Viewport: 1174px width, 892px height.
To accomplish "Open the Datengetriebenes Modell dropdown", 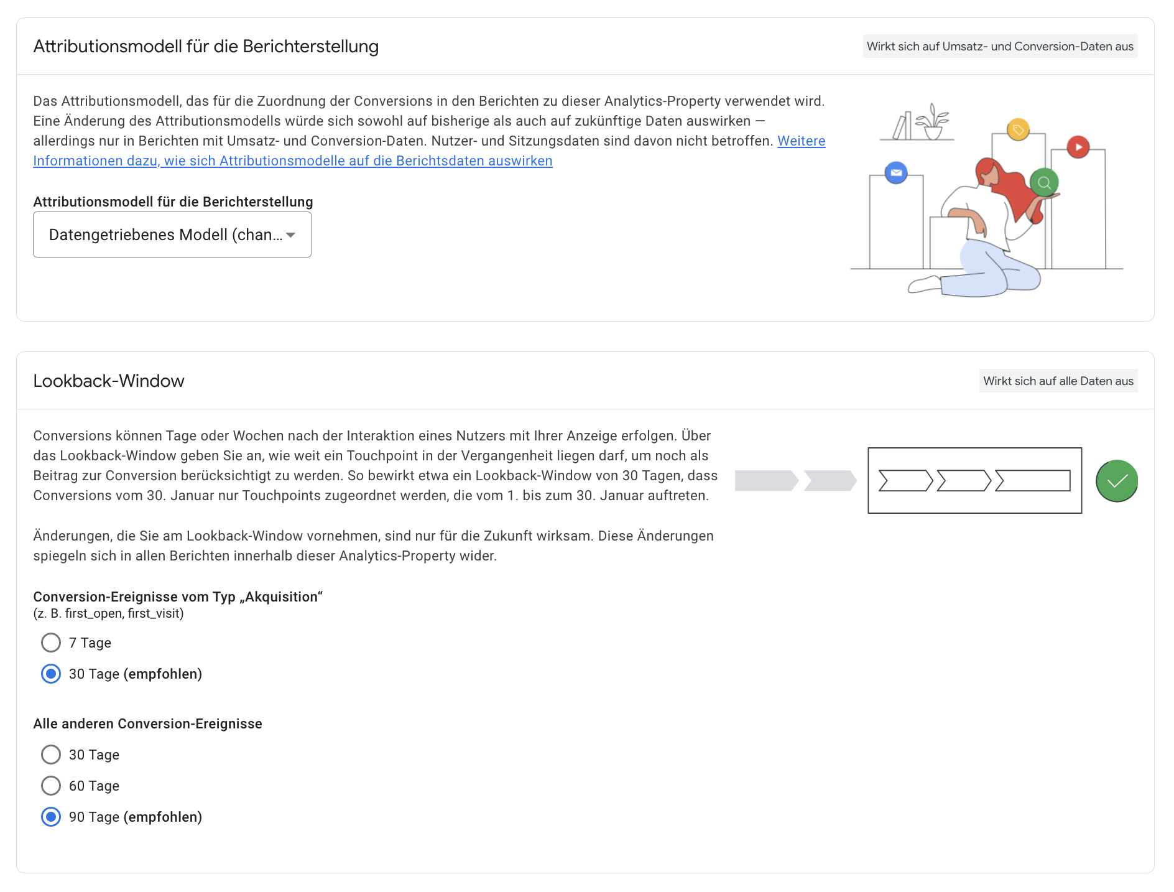I will pos(172,235).
